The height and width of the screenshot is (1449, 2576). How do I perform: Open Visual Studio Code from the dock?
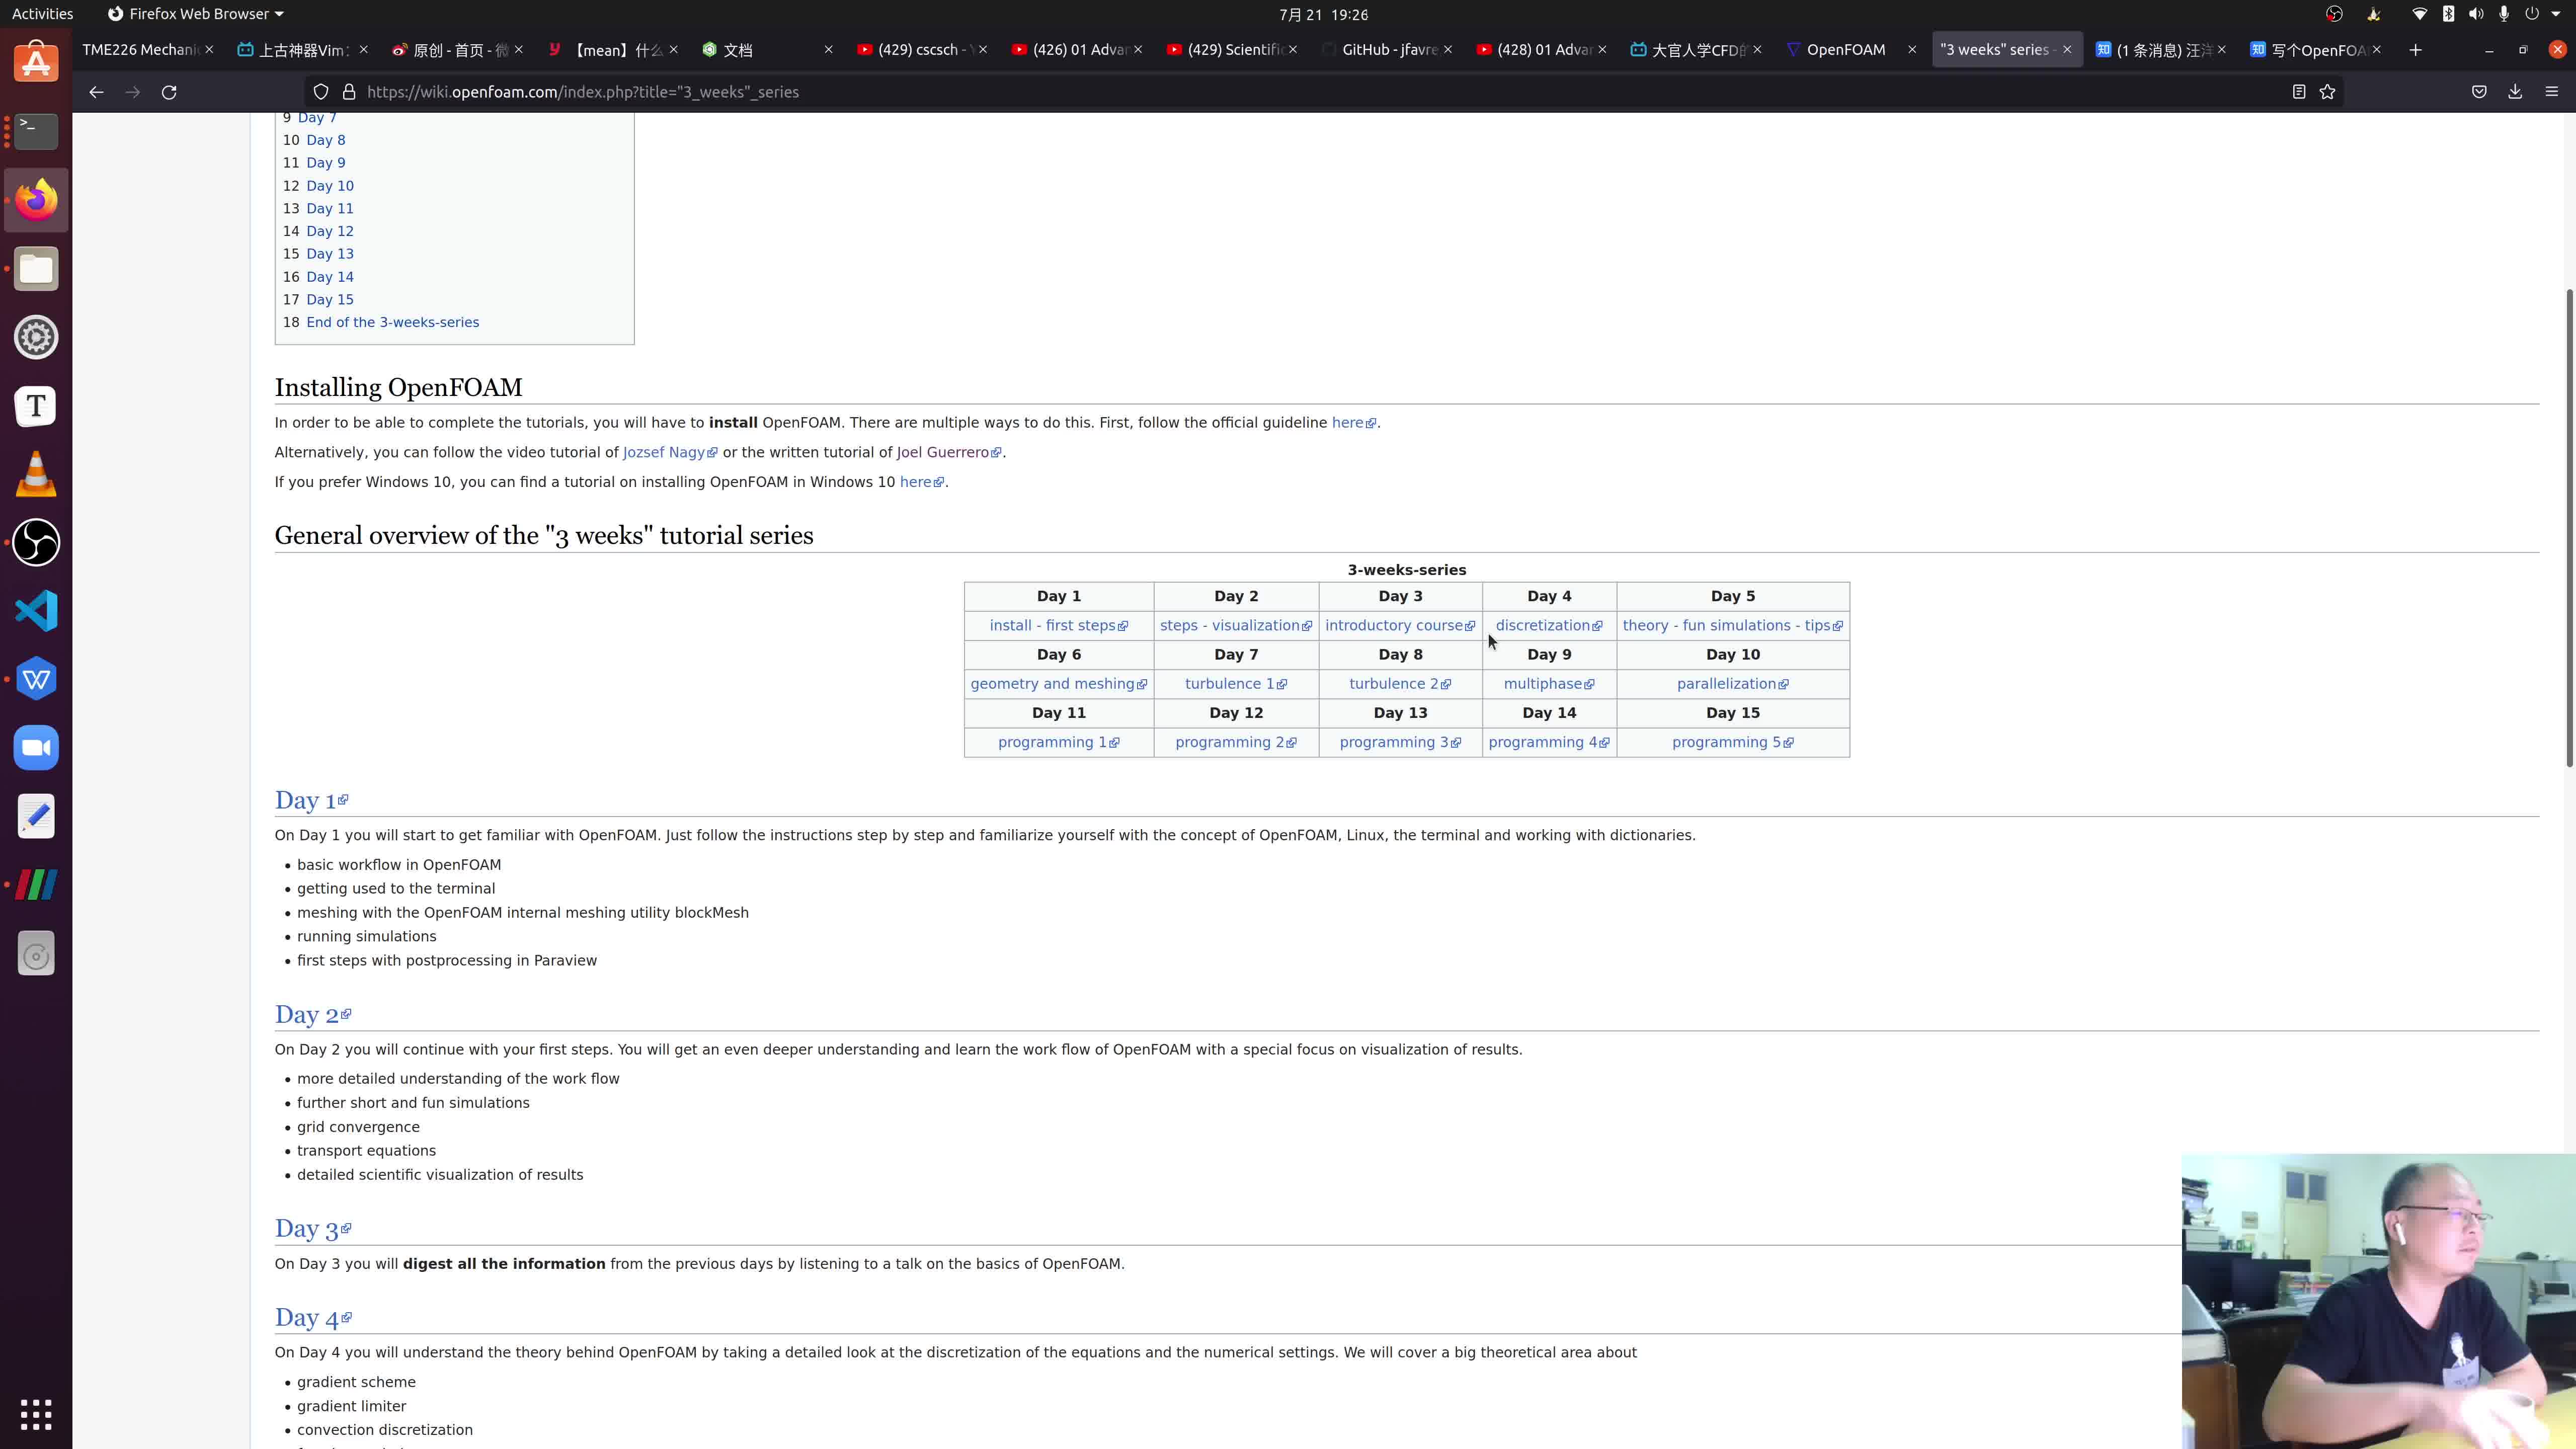(x=36, y=611)
